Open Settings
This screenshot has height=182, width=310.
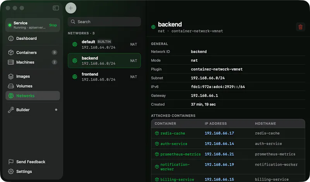[x=33, y=172]
